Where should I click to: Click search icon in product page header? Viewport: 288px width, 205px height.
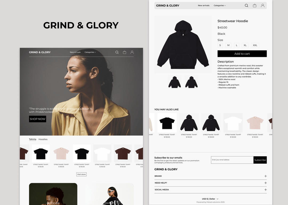click(x=246, y=6)
